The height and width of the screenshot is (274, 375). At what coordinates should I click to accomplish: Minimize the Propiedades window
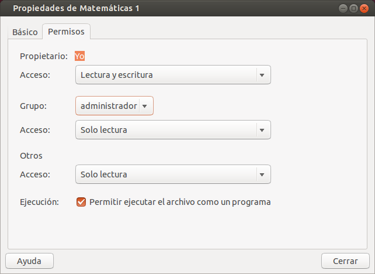[x=343, y=9]
